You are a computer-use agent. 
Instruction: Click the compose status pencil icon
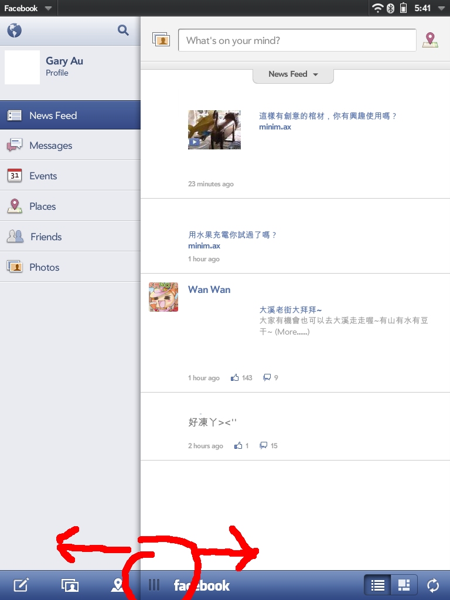[21, 585]
